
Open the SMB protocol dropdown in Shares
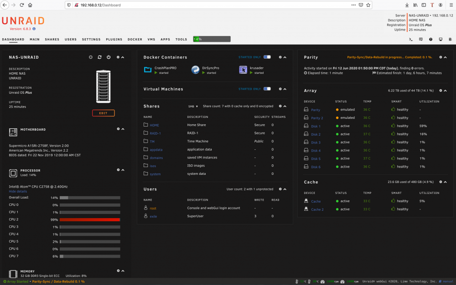(x=193, y=107)
